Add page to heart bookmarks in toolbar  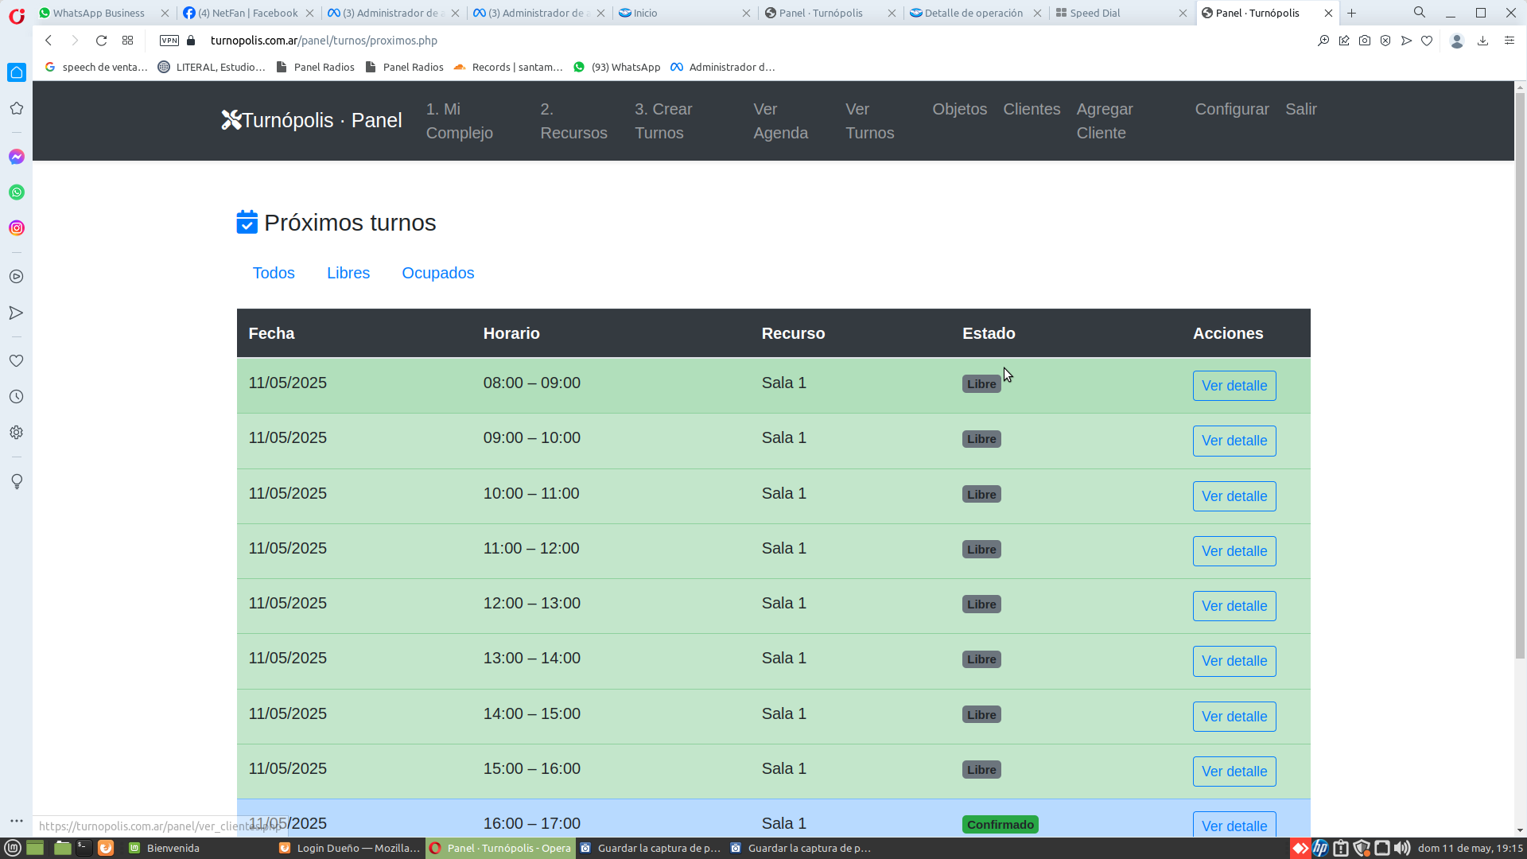pyautogui.click(x=1427, y=41)
